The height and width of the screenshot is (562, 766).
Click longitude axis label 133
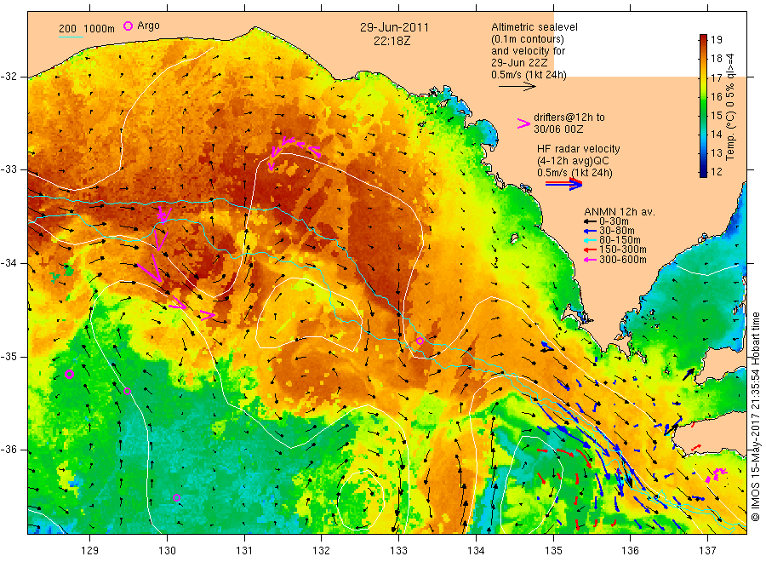(398, 551)
